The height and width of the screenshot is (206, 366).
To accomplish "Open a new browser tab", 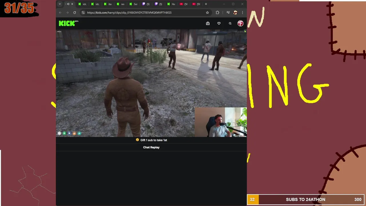I will pyautogui.click(x=206, y=4).
